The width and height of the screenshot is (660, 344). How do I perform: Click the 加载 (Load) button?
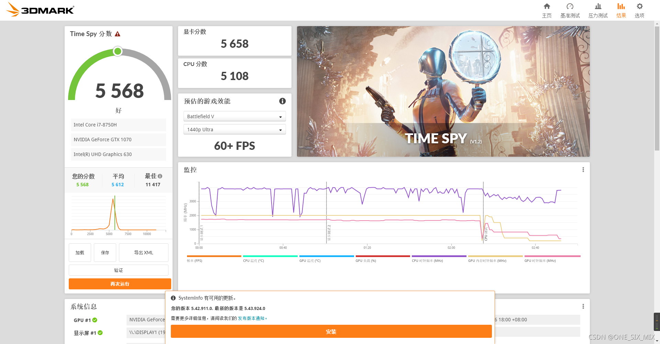pyautogui.click(x=80, y=253)
